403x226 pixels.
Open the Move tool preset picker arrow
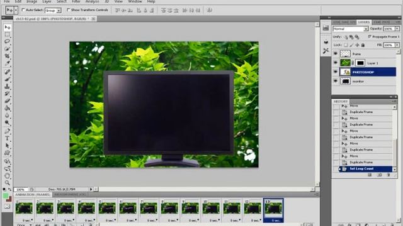pyautogui.click(x=16, y=10)
